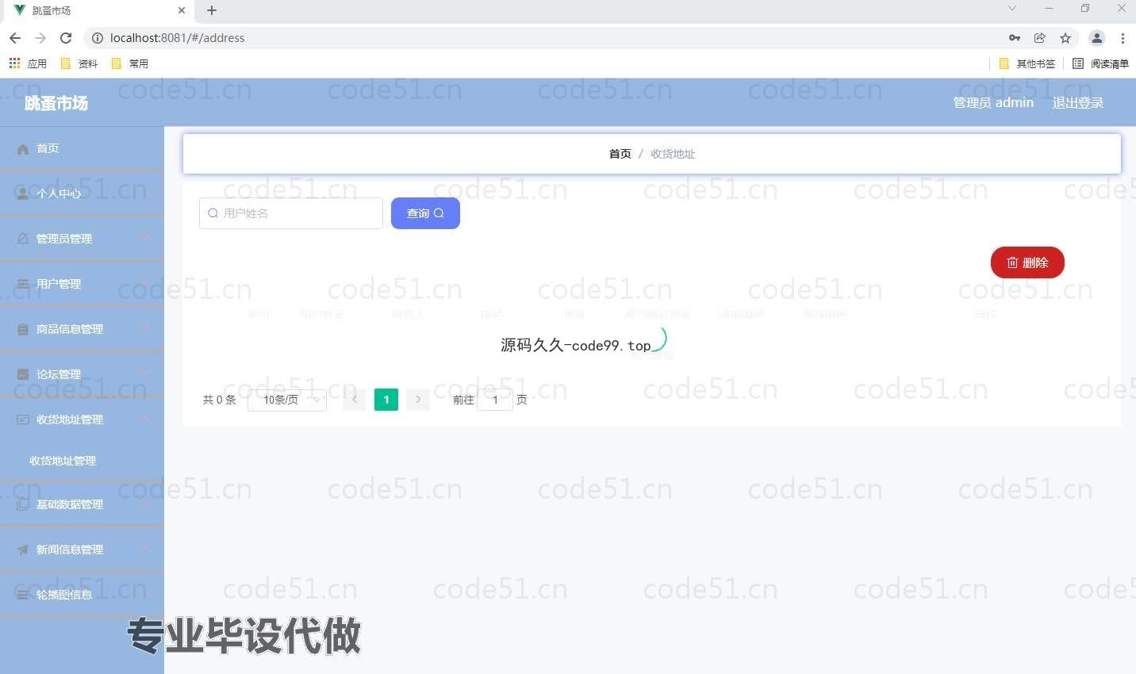1136x674 pixels.
Task: Go back with the browser back arrow
Action: [15, 38]
